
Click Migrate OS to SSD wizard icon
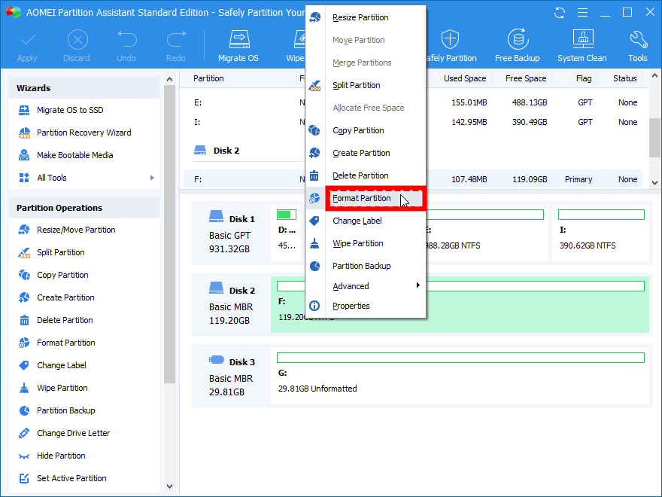pyautogui.click(x=24, y=110)
